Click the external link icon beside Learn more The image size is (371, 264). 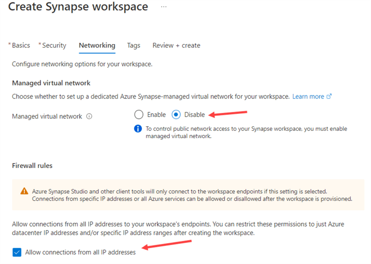click(329, 96)
